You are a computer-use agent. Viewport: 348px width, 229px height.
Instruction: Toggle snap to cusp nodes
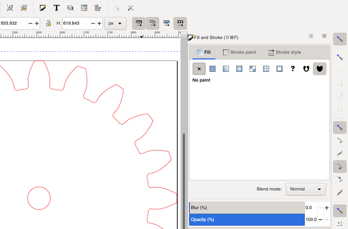340,166
